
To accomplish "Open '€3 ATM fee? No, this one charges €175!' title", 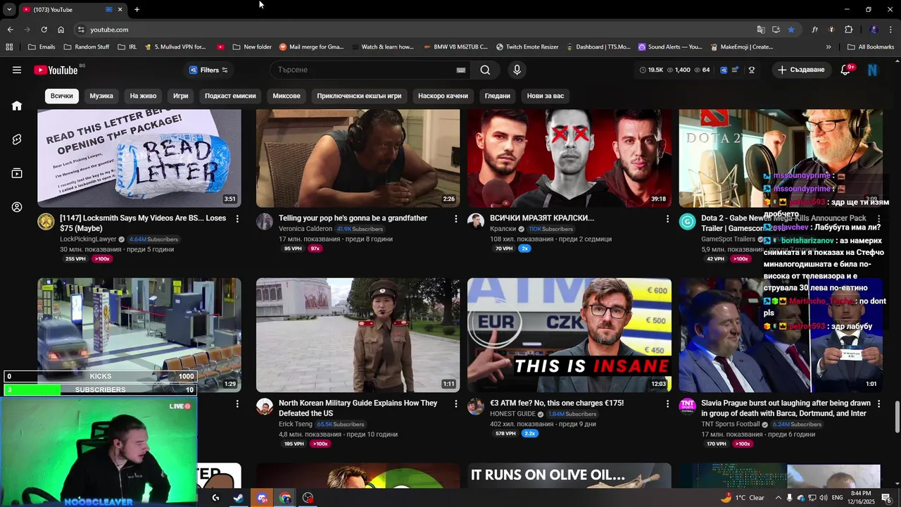I will [x=557, y=403].
